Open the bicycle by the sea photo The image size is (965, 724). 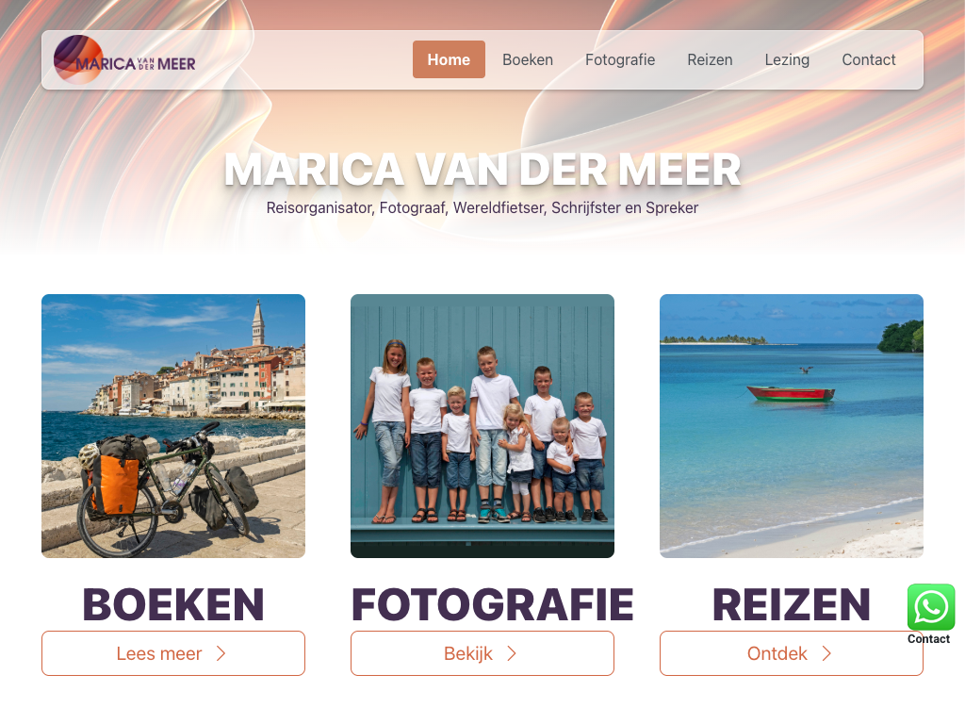point(173,426)
